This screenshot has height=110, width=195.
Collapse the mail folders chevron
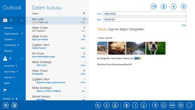coord(22,21)
